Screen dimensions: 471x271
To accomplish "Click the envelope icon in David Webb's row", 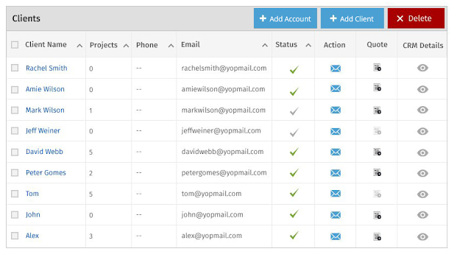I will [x=336, y=152].
